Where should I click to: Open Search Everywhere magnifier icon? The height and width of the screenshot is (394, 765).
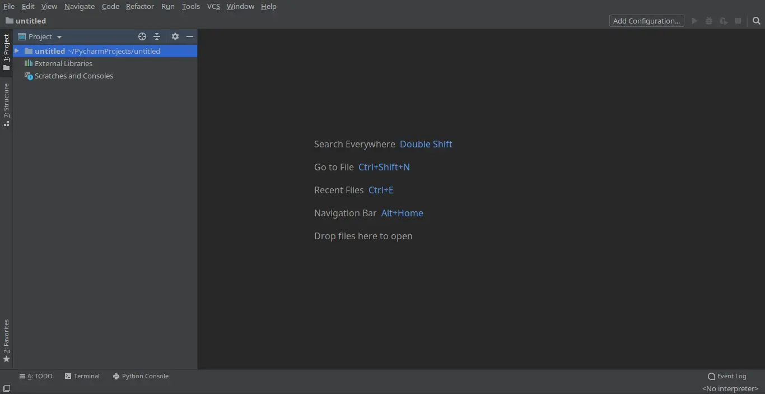(x=757, y=21)
